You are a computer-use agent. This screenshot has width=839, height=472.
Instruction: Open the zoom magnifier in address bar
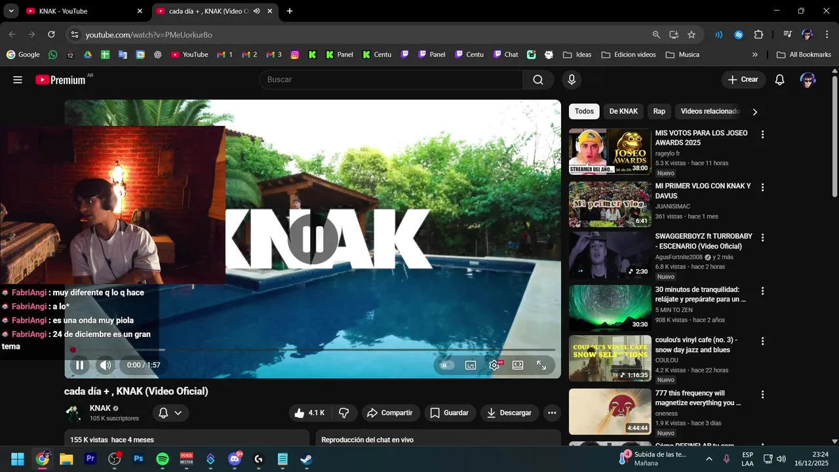[656, 35]
